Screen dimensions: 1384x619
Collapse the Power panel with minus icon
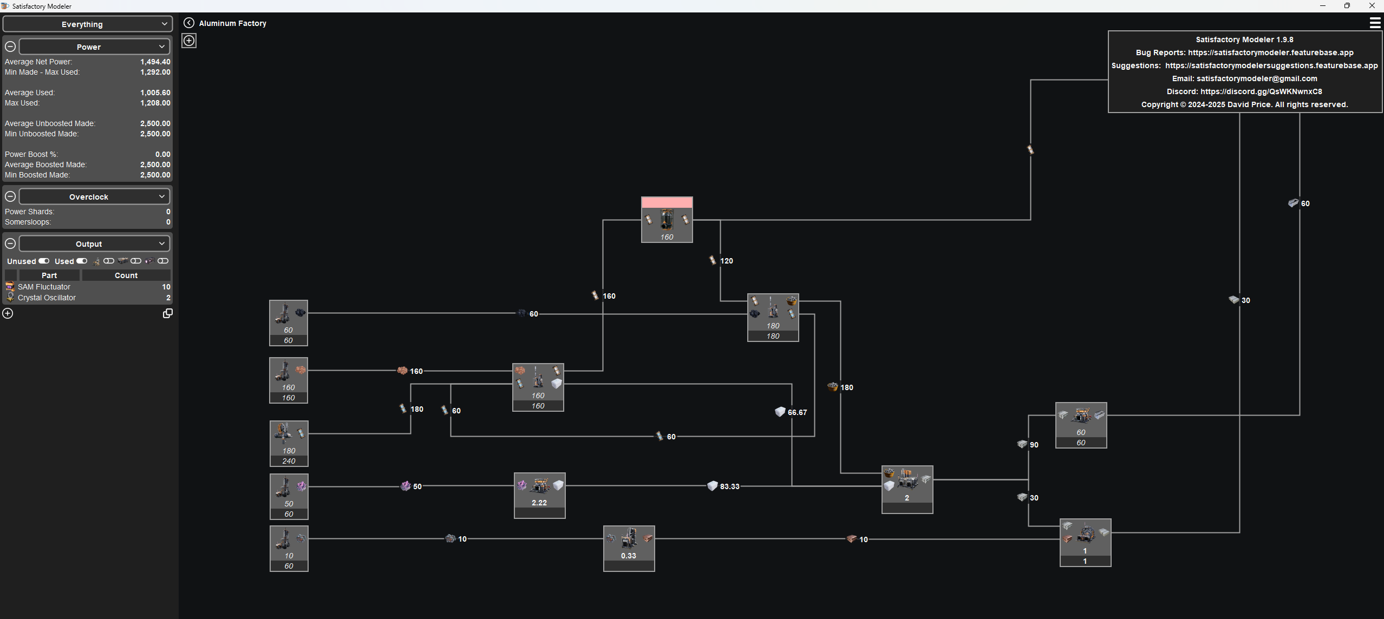pyautogui.click(x=10, y=47)
